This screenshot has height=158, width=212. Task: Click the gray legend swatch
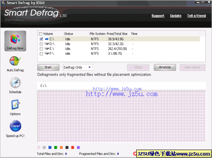tap(44, 148)
